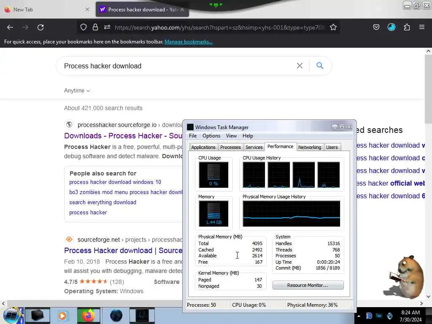Open Task Manager Help menu
This screenshot has width=432, height=324.
pyautogui.click(x=248, y=136)
